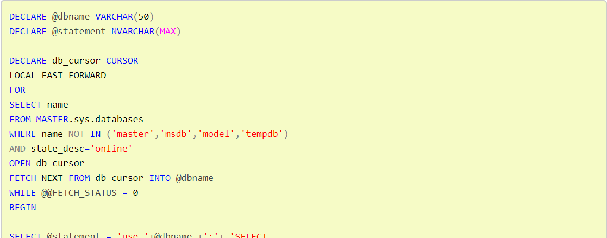Click the CURSOR keyword after db_cursor
The height and width of the screenshot is (238, 607).
click(122, 61)
